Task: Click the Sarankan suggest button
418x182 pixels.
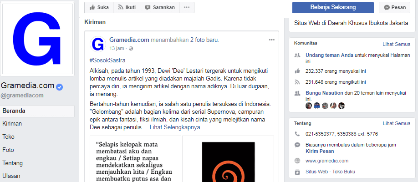Action: (x=160, y=7)
